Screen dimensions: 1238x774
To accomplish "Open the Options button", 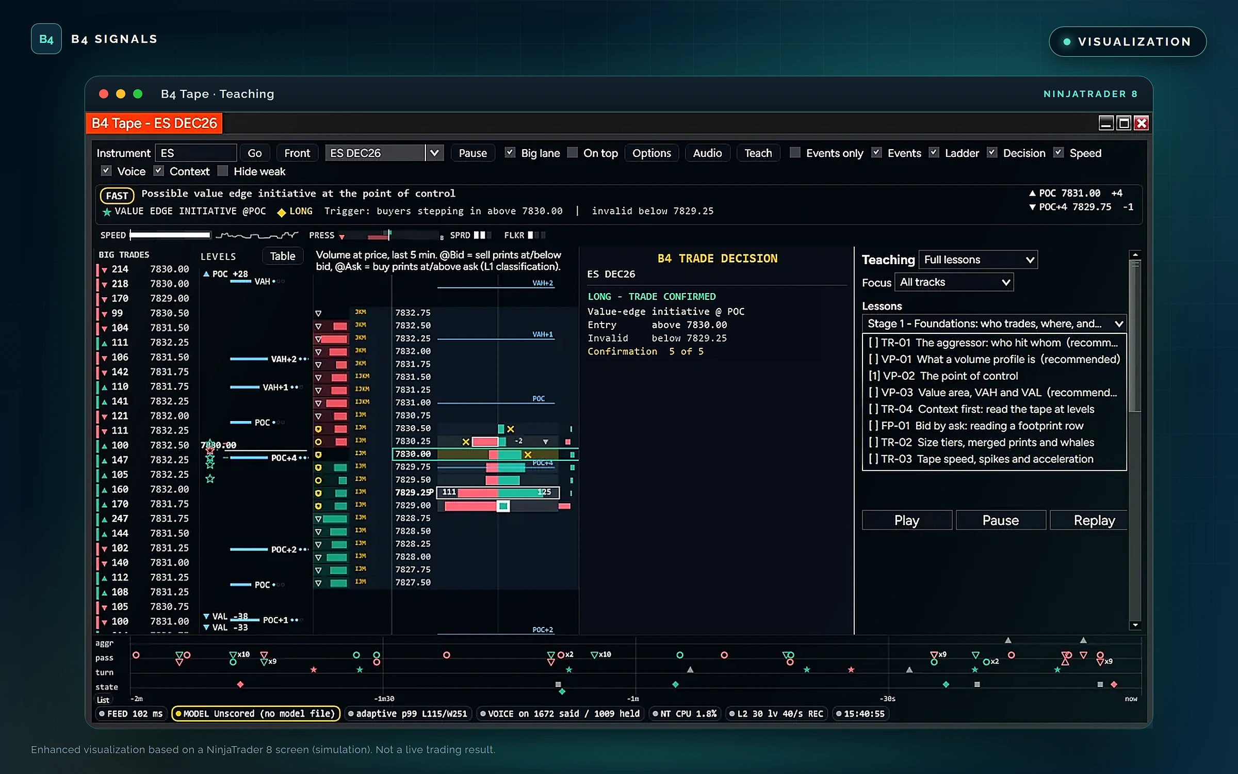I will tap(651, 153).
